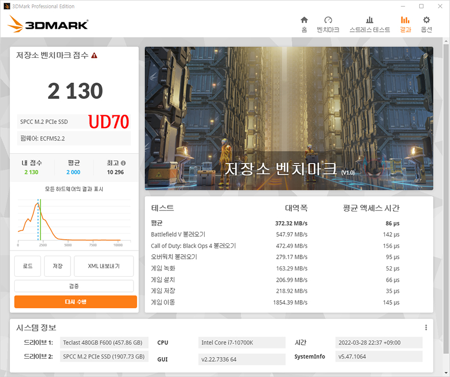
Task: Click the score distribution chart
Action: pos(74,222)
